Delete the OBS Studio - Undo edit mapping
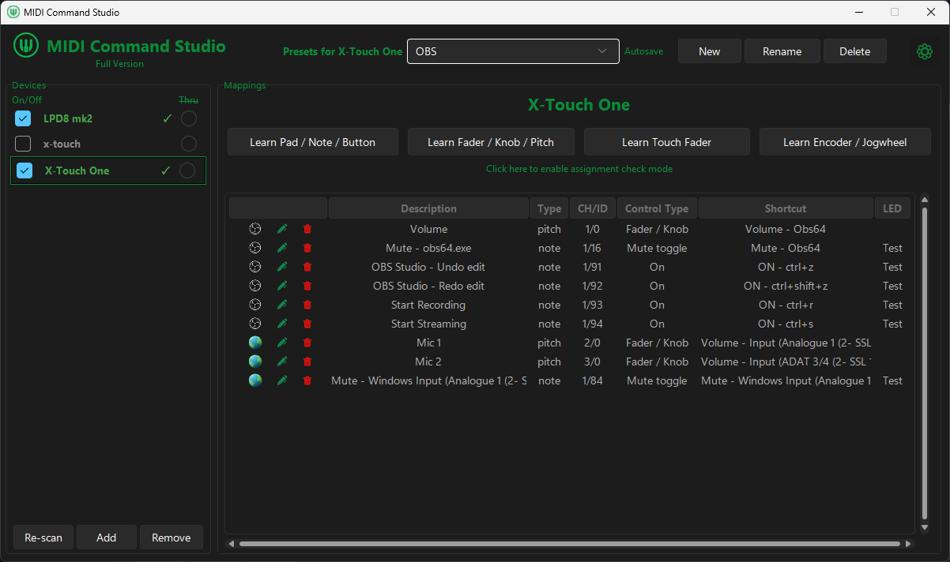The height and width of the screenshot is (562, 950). point(307,267)
